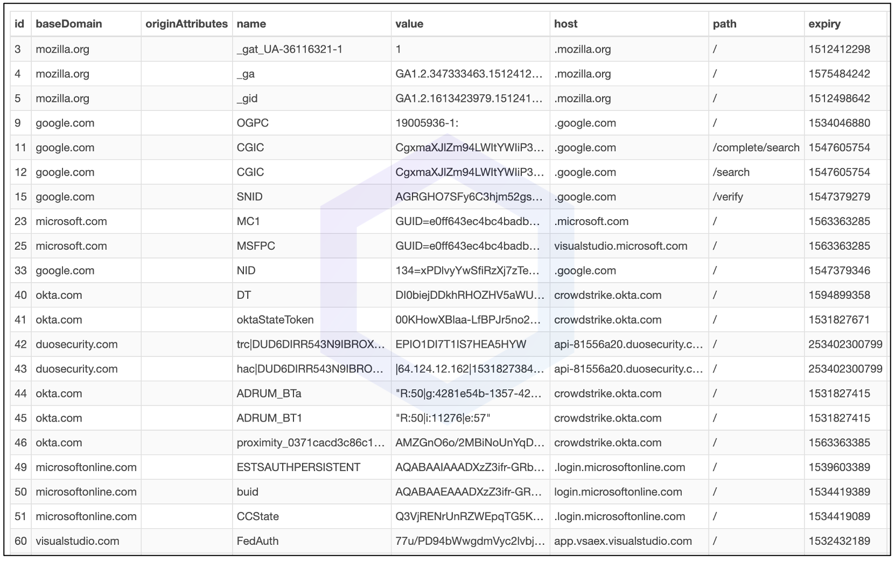Select the visualstudio.com baseDomain cell

(77, 541)
